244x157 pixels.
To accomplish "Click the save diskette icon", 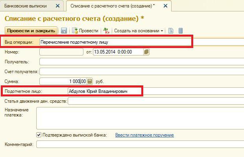I will [64, 31].
